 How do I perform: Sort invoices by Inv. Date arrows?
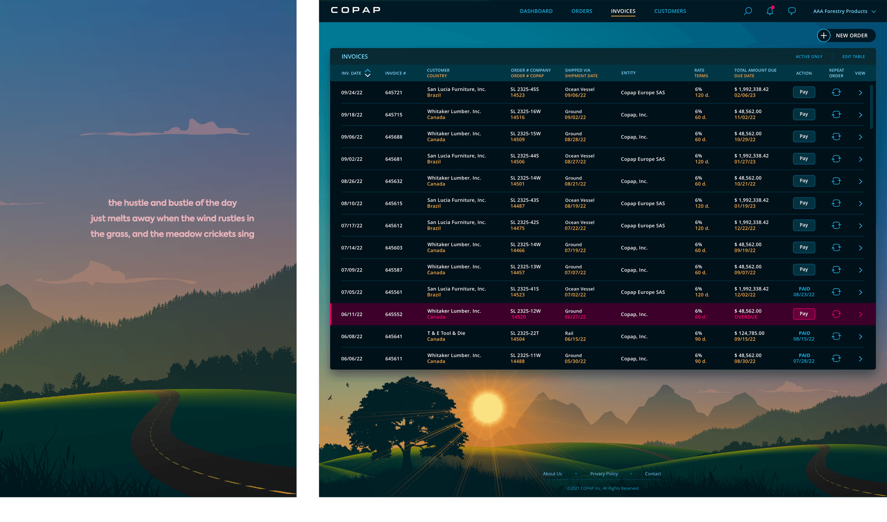(367, 73)
